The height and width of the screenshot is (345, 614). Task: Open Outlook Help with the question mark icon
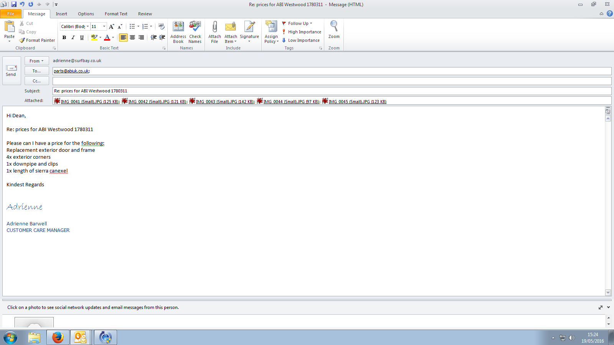coord(610,13)
